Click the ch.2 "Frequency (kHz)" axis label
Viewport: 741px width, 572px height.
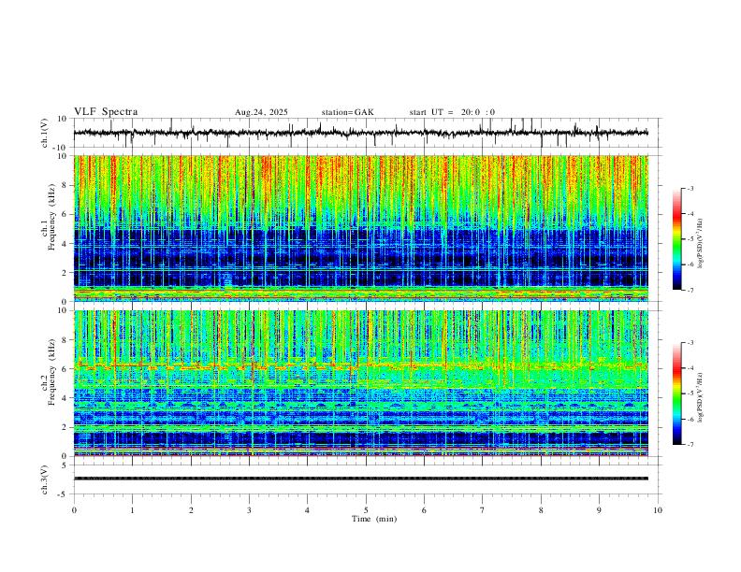[x=51, y=372]
